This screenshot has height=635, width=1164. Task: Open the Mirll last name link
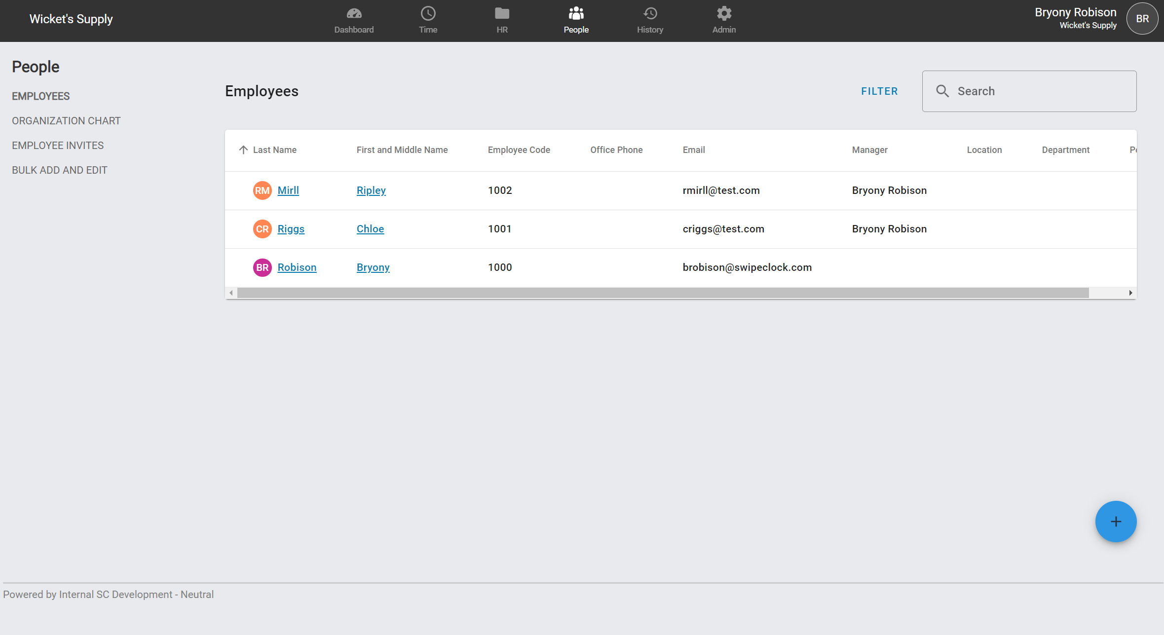coord(288,190)
